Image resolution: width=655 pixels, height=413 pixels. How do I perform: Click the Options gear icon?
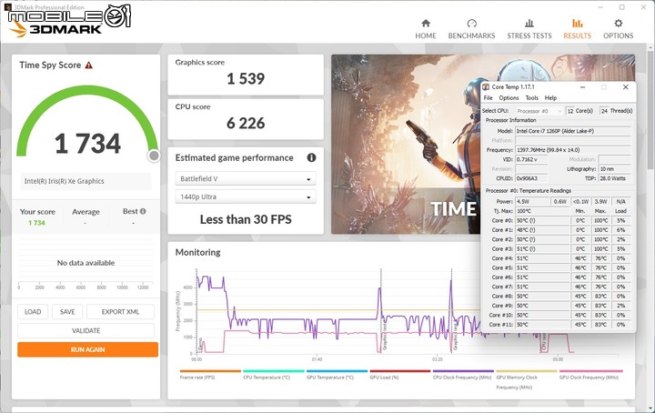(x=619, y=23)
